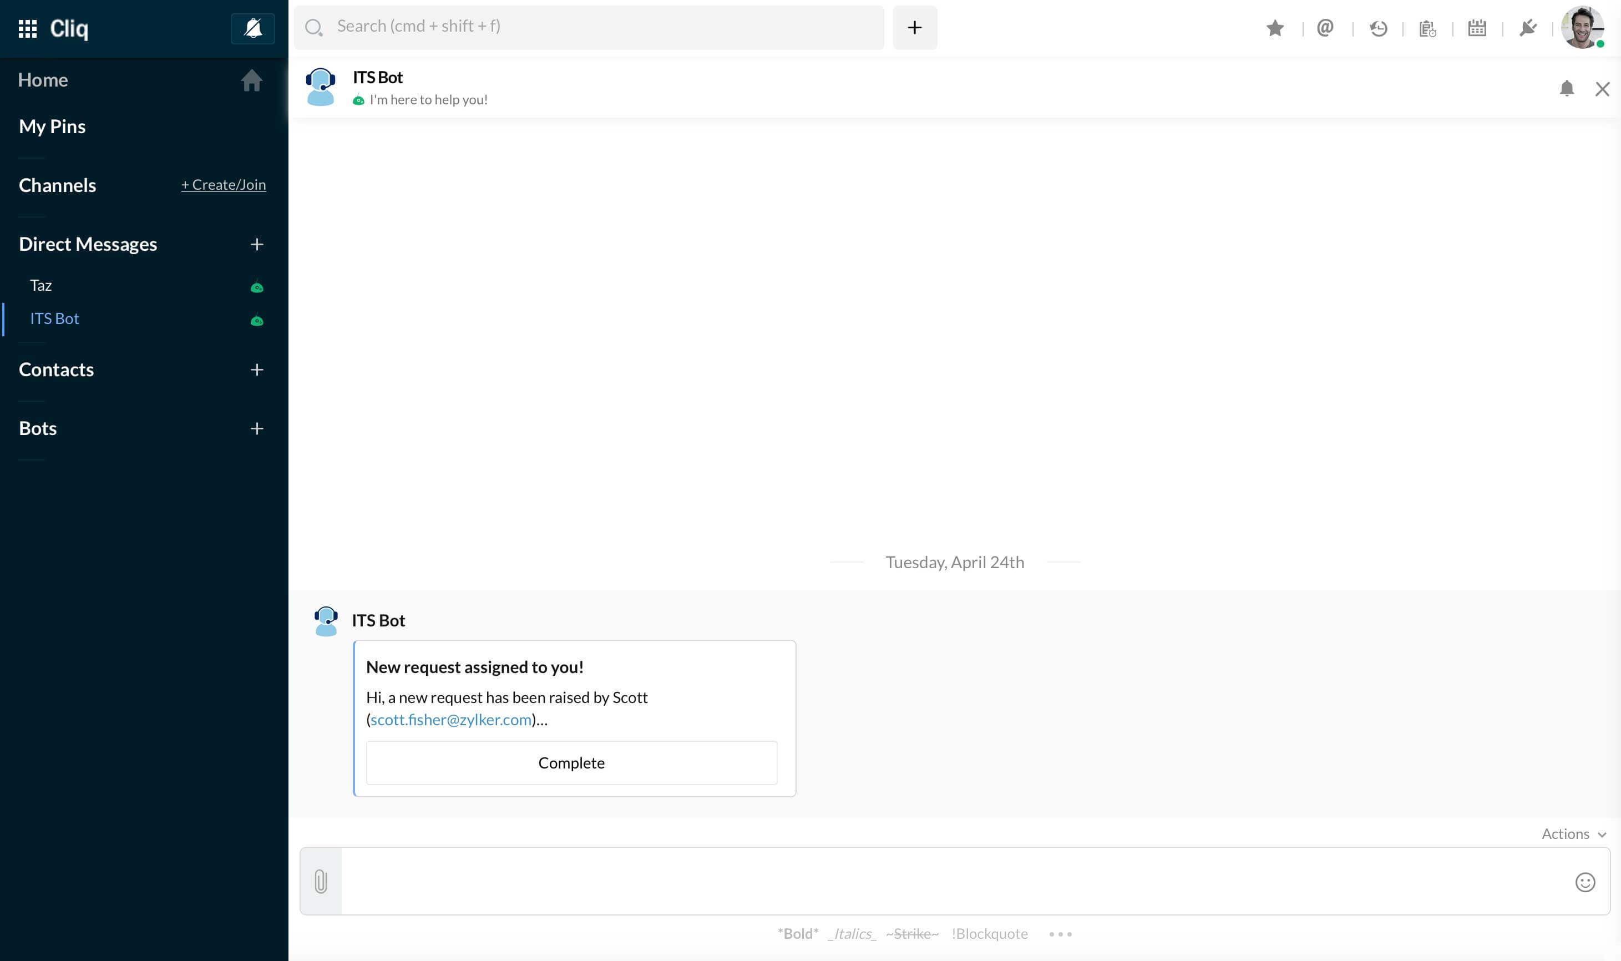Open user profile avatar menu
1621x961 pixels.
click(x=1582, y=27)
